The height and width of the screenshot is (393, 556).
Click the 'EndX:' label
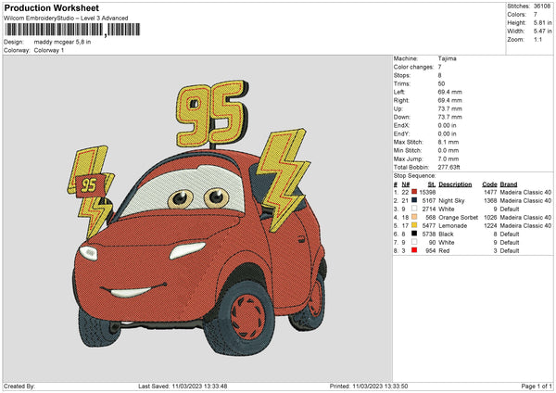point(401,125)
